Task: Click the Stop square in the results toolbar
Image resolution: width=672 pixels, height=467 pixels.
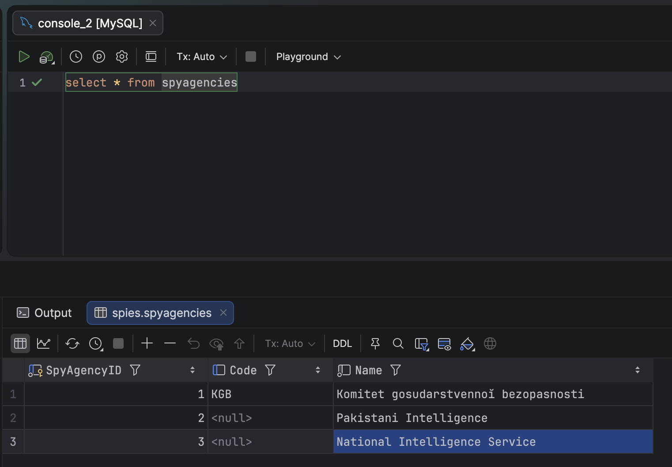Action: click(x=118, y=343)
